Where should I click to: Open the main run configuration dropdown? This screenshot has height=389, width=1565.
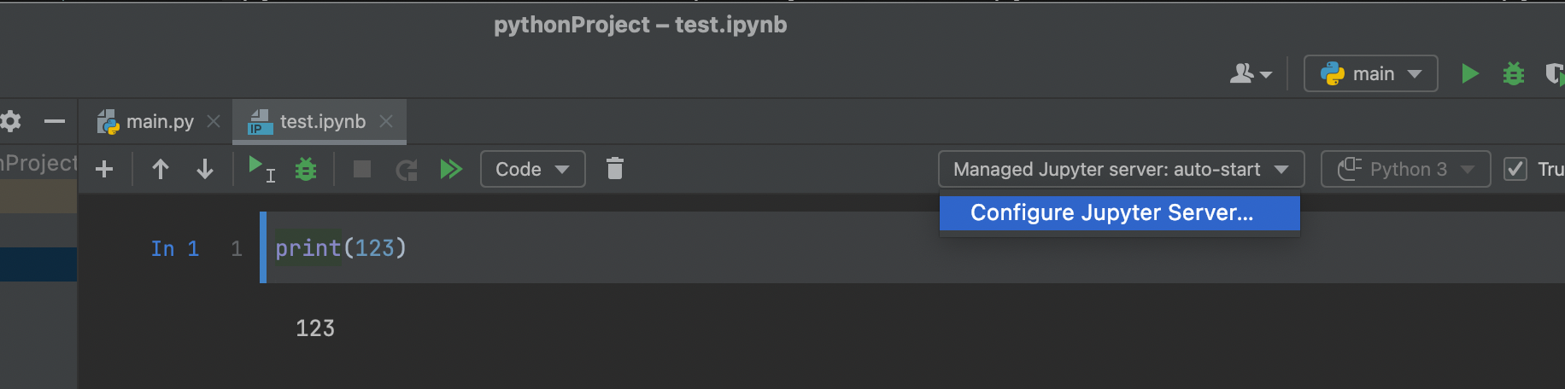click(1370, 74)
